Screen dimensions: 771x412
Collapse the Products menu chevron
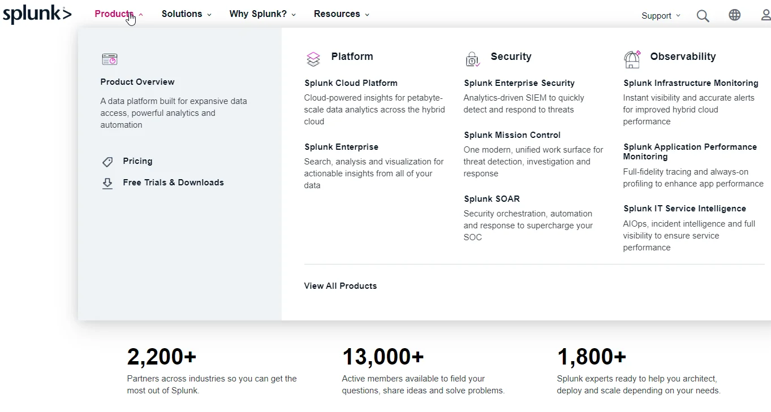point(141,15)
